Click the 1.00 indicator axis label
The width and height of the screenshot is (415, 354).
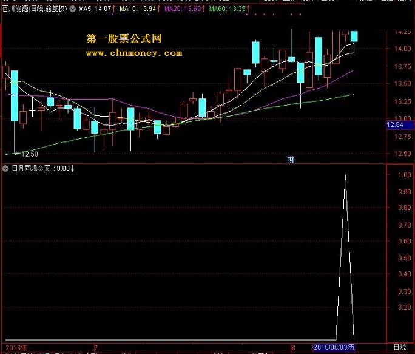(x=405, y=175)
